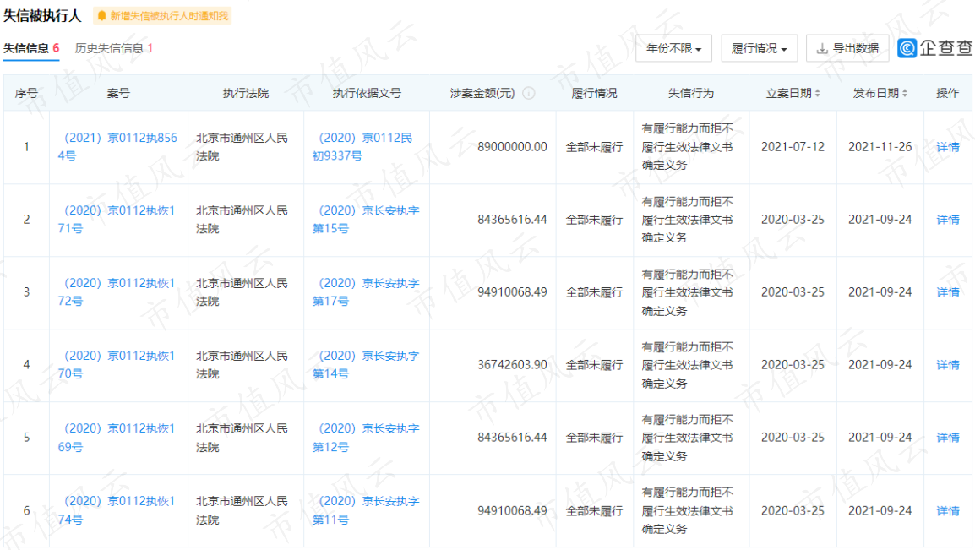Click 详情 for row 4
975x550 pixels.
pos(948,365)
